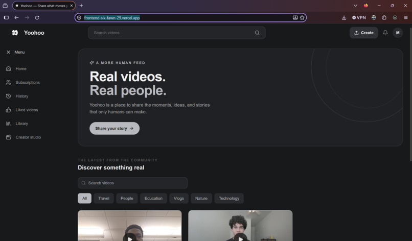Select the Travel category filter
Image resolution: width=412 pixels, height=241 pixels.
tap(104, 198)
